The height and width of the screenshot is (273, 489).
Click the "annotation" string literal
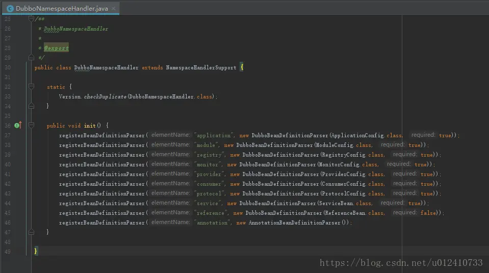tap(212, 222)
